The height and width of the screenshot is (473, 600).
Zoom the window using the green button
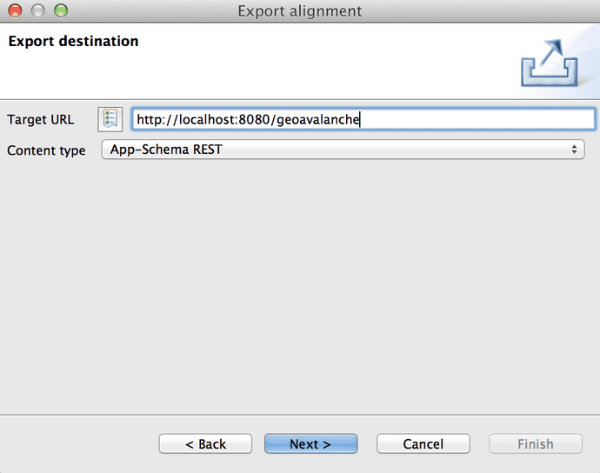point(60,11)
